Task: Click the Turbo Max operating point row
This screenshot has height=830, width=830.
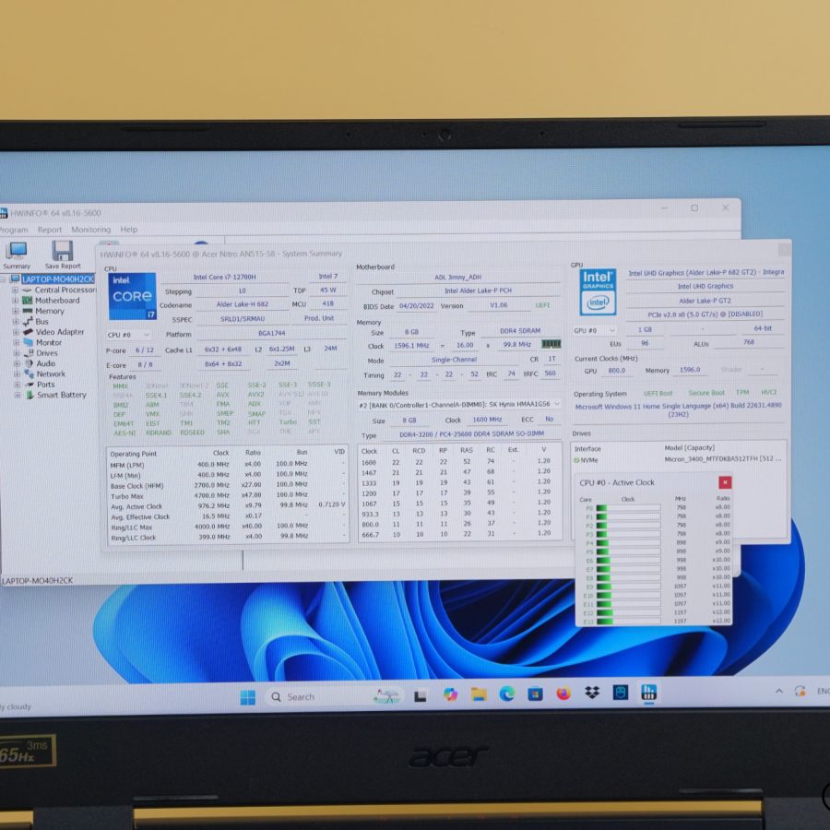Action: (228, 496)
